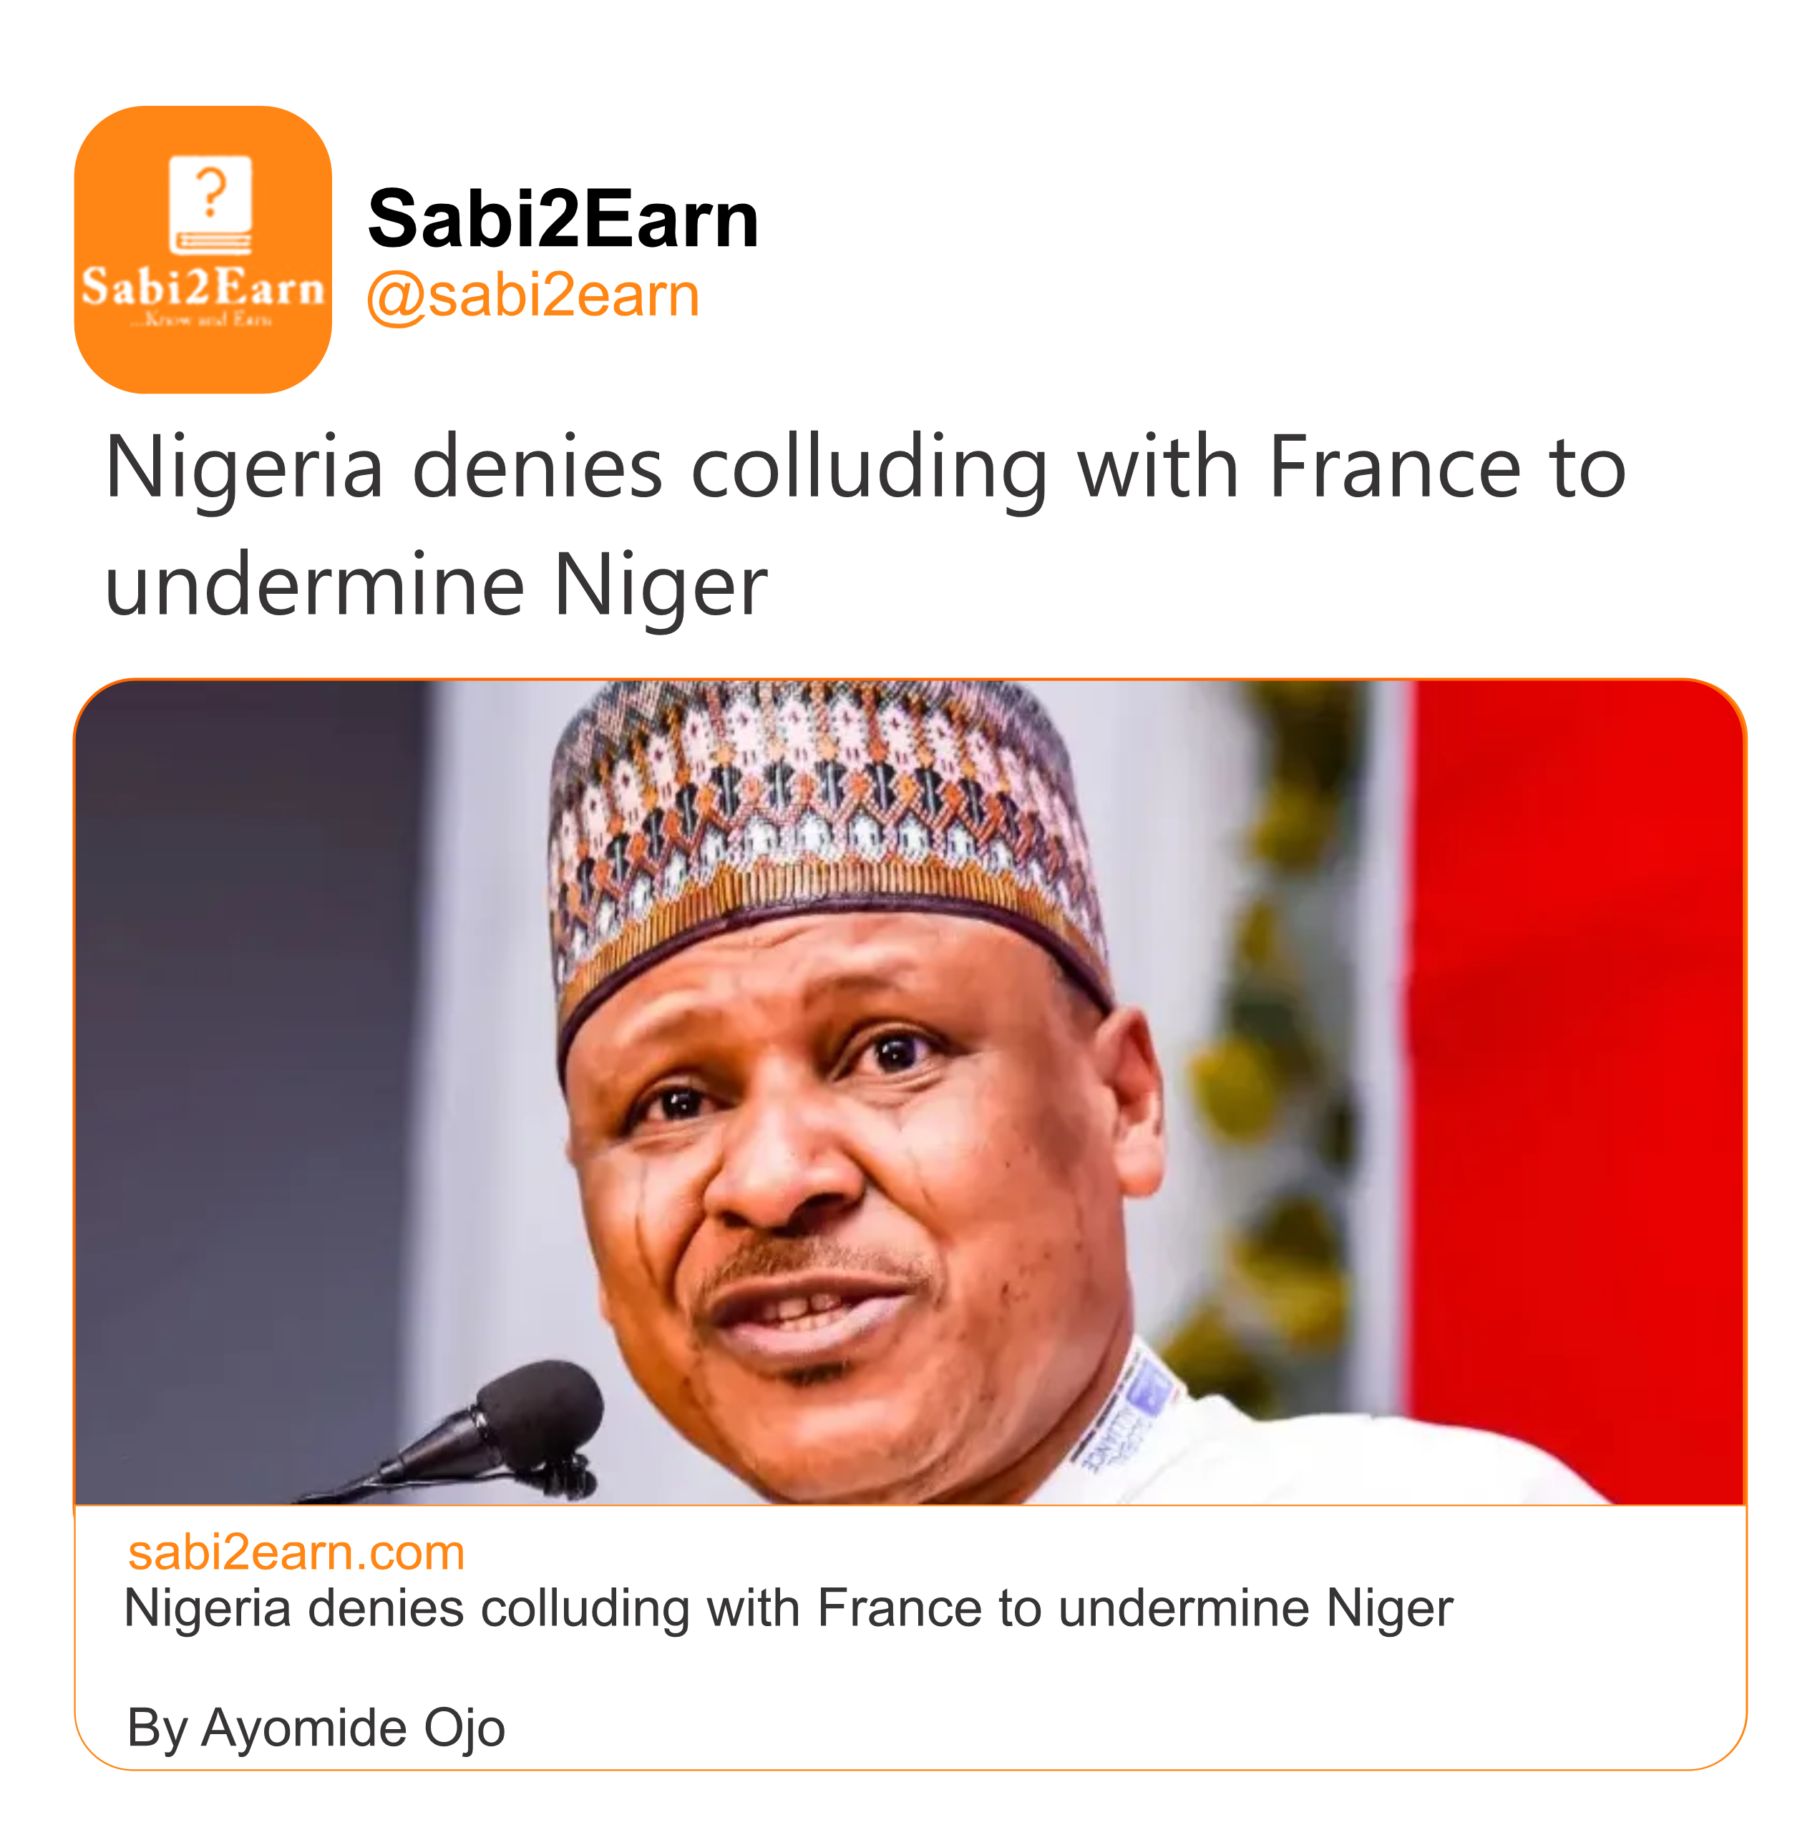1820x1835 pixels.
Task: Click the "undermine Niger" headline line
Action: [x=435, y=585]
